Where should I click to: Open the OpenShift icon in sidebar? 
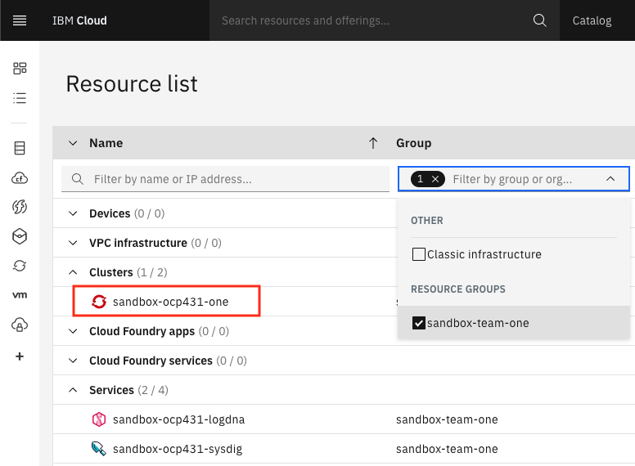point(20,266)
